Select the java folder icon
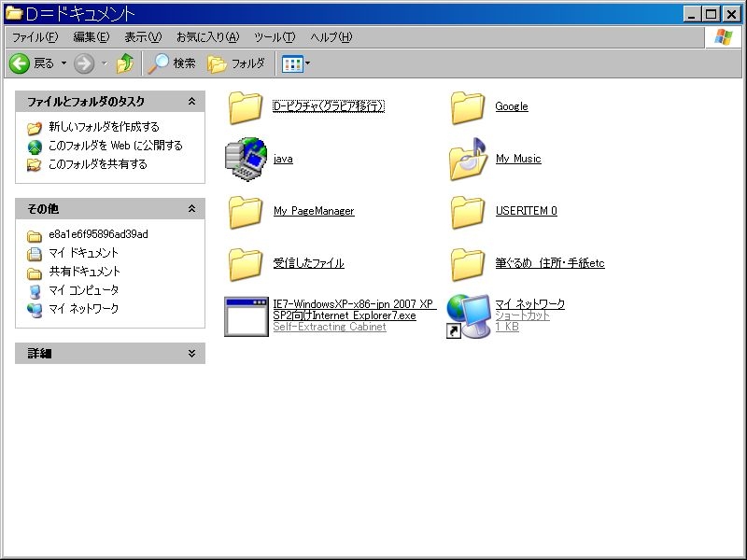This screenshot has height=560, width=747. tap(246, 160)
